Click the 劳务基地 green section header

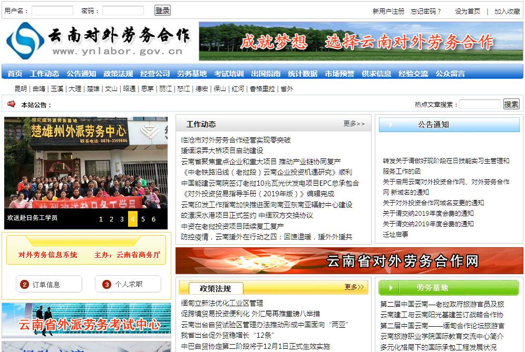point(449,287)
